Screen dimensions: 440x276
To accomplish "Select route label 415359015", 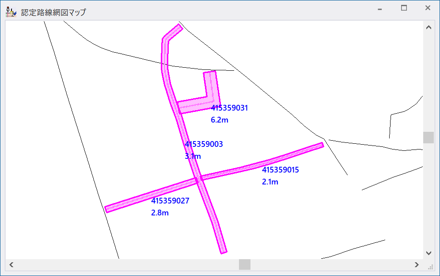I will tap(281, 170).
